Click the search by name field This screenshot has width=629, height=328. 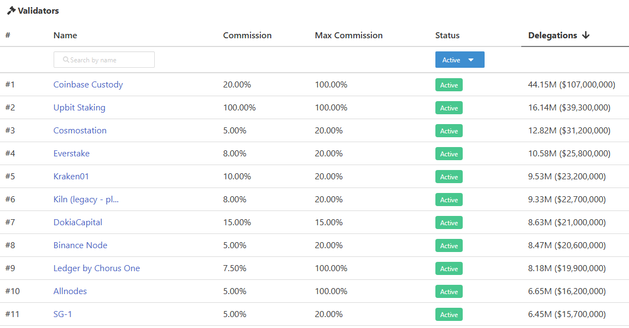(x=104, y=60)
